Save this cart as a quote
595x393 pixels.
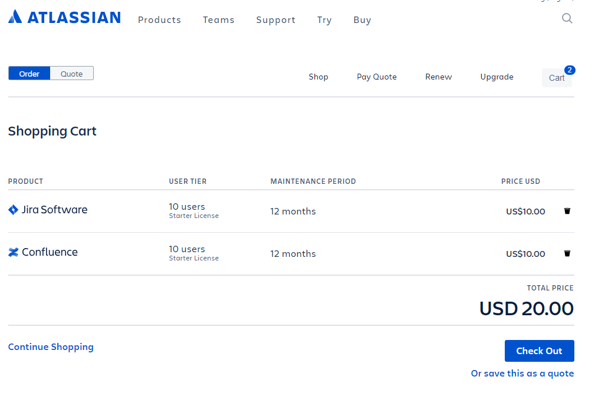coord(522,373)
